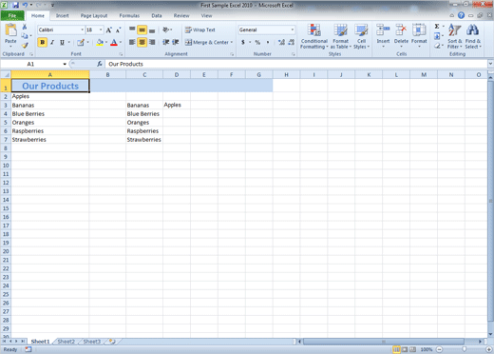Open General number format dropdown
Viewport: 494px width, 354px height.
[293, 29]
